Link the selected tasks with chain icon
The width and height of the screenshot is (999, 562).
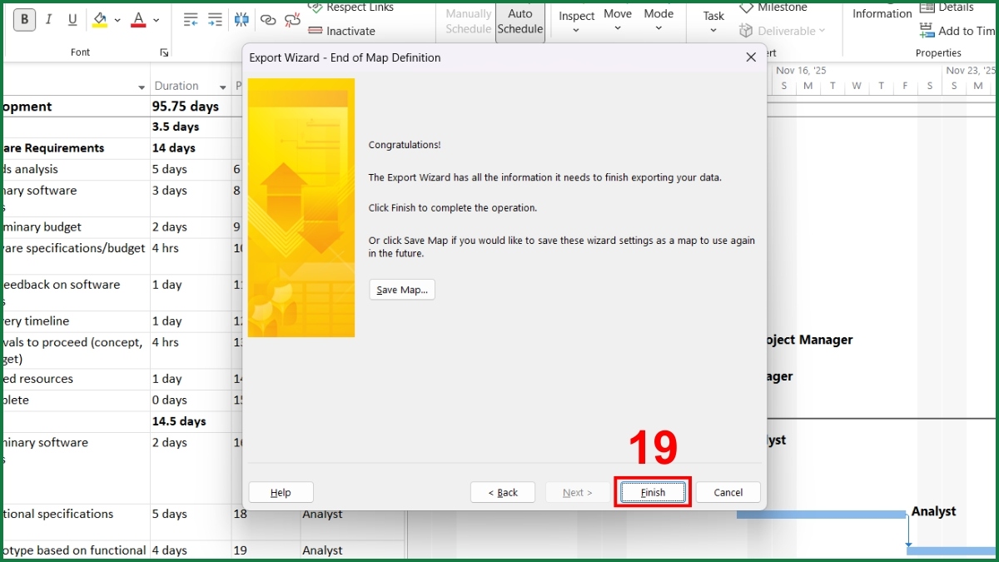click(x=268, y=18)
